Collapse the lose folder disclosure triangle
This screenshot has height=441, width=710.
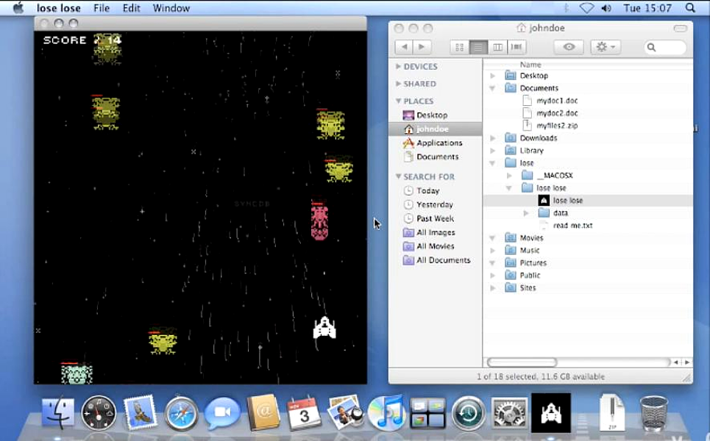point(493,163)
